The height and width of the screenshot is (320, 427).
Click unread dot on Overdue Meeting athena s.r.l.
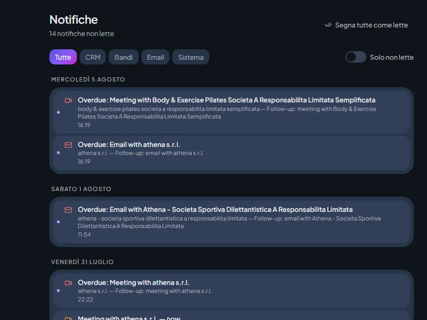58,291
